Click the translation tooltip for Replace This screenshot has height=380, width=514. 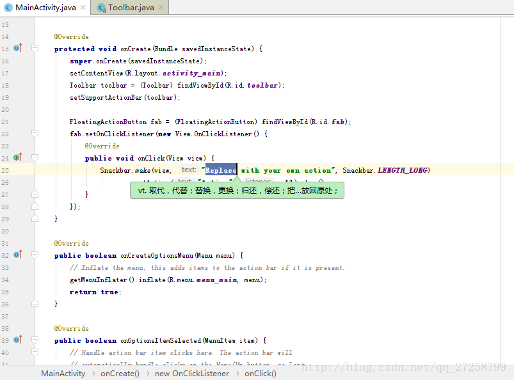237,191
